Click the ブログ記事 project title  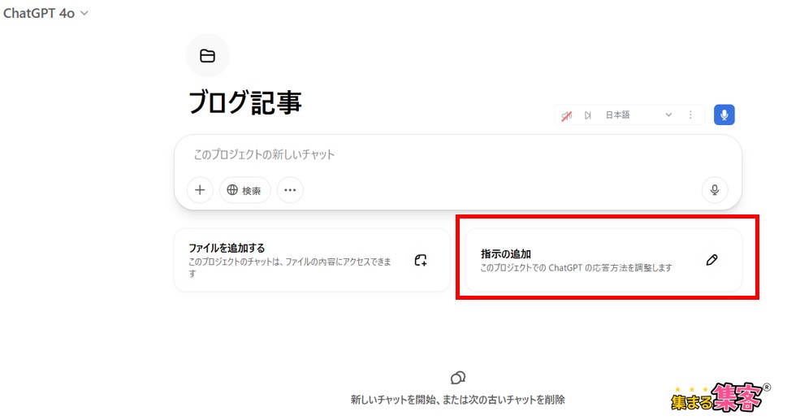click(245, 102)
